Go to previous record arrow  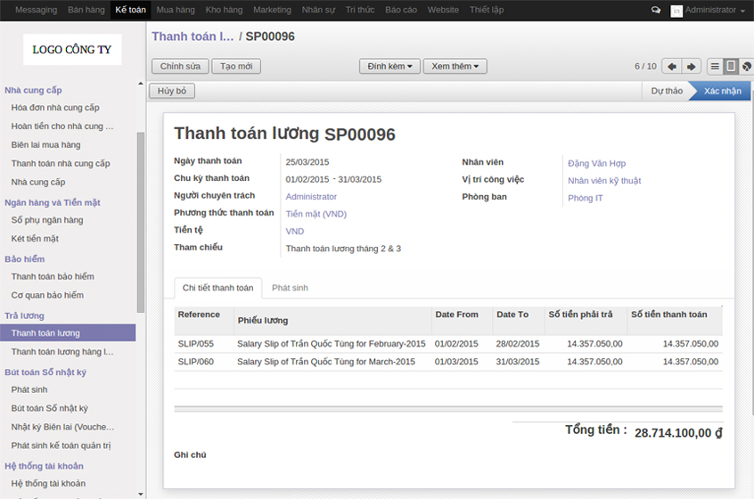coord(672,67)
